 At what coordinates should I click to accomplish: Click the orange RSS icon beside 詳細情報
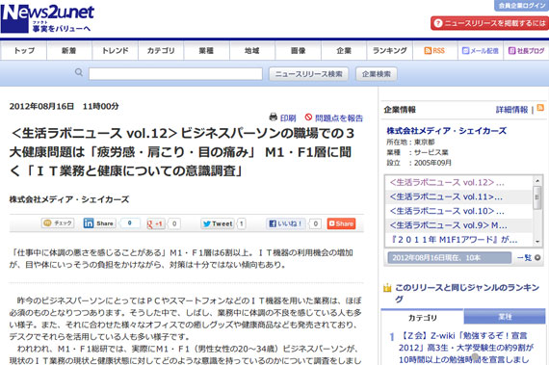coord(540,108)
